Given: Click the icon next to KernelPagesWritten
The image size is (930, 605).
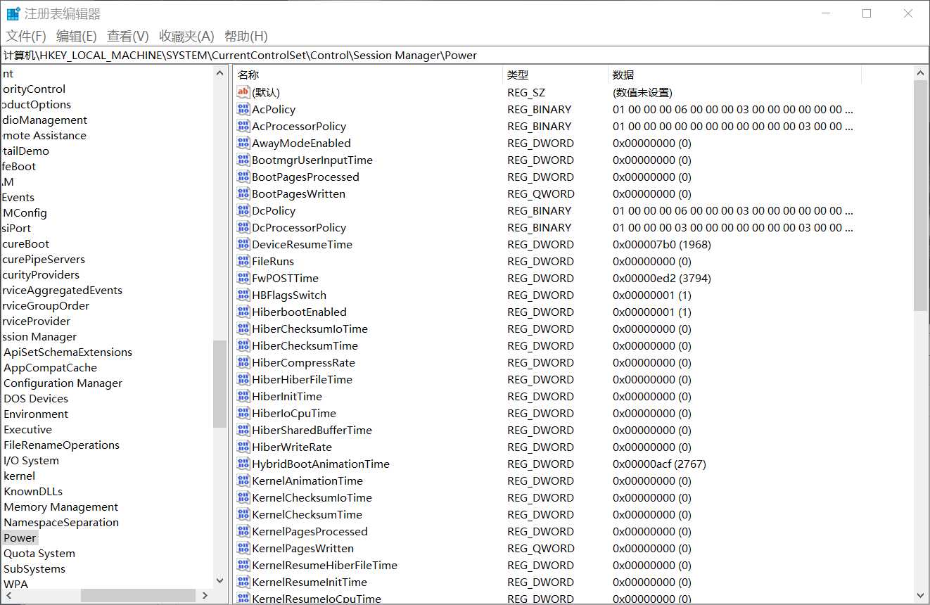Looking at the screenshot, I should point(243,548).
